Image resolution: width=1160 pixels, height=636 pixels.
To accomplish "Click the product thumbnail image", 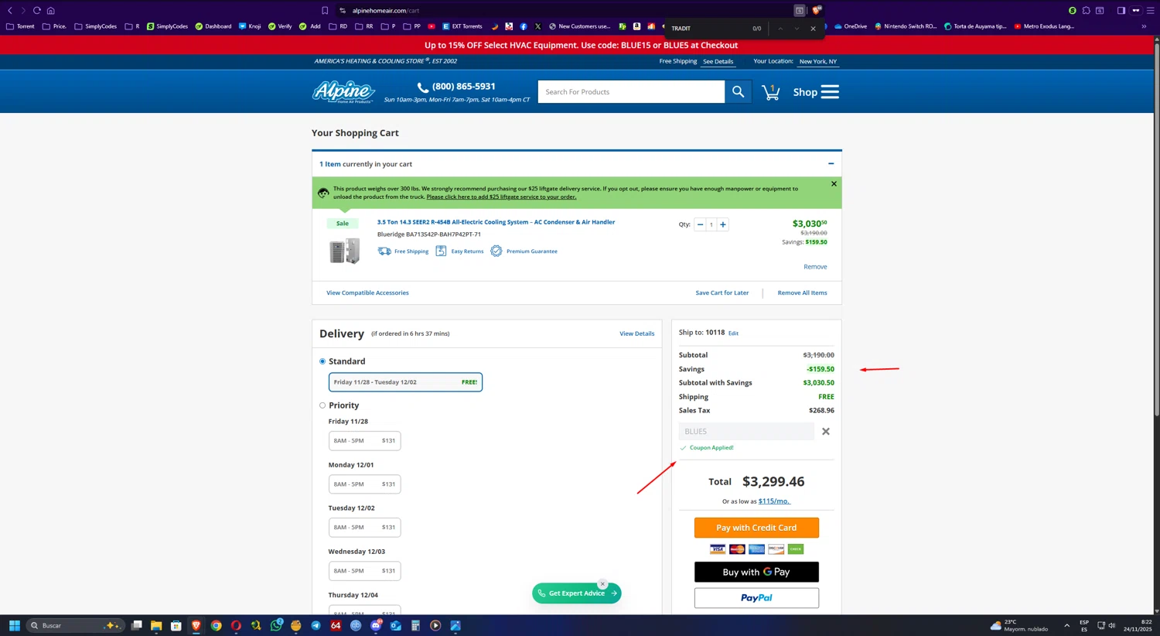I will [344, 251].
